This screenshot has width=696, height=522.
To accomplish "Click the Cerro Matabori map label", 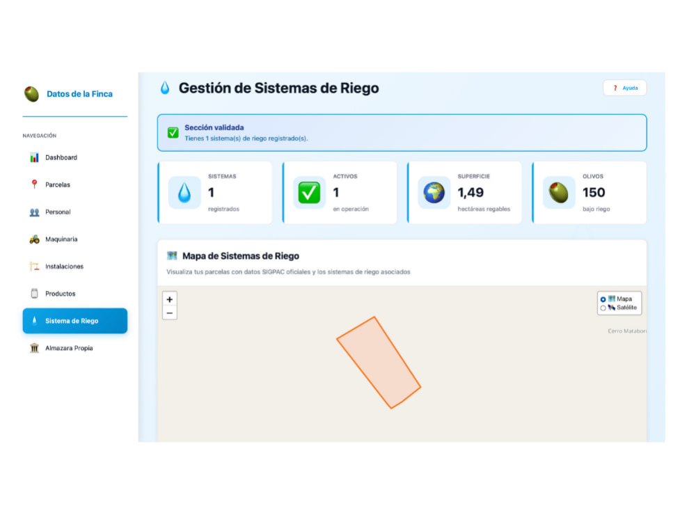I will coord(627,331).
